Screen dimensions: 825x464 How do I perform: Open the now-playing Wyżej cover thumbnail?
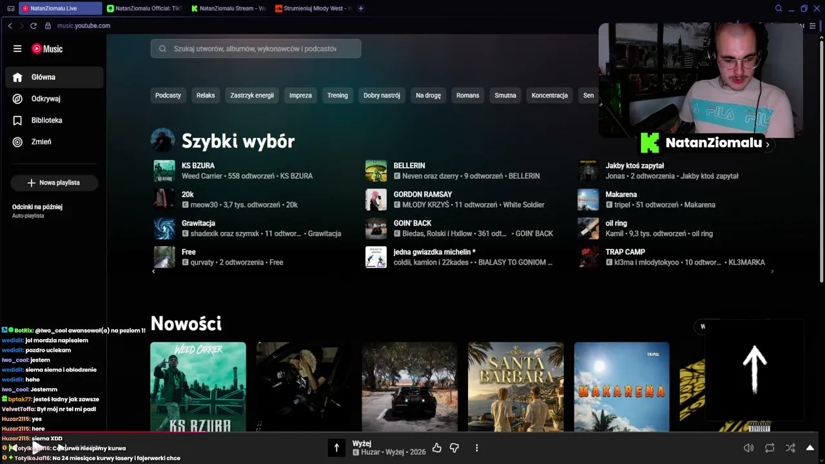click(x=336, y=448)
